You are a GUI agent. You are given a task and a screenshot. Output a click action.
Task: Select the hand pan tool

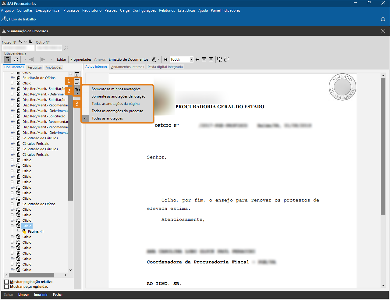tap(154, 59)
